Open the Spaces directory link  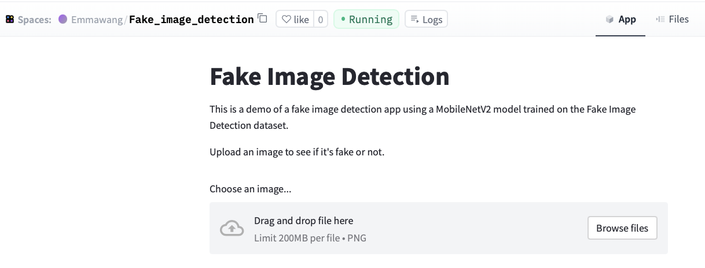coord(35,19)
